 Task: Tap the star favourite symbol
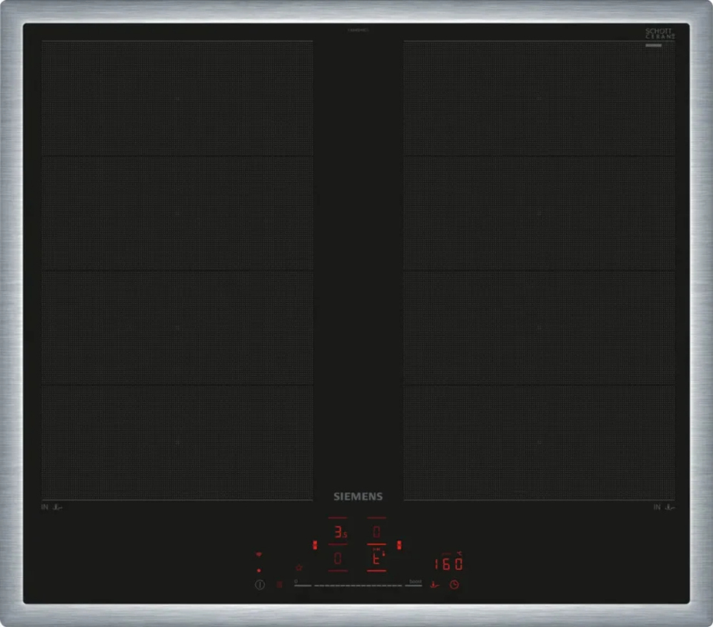(299, 567)
